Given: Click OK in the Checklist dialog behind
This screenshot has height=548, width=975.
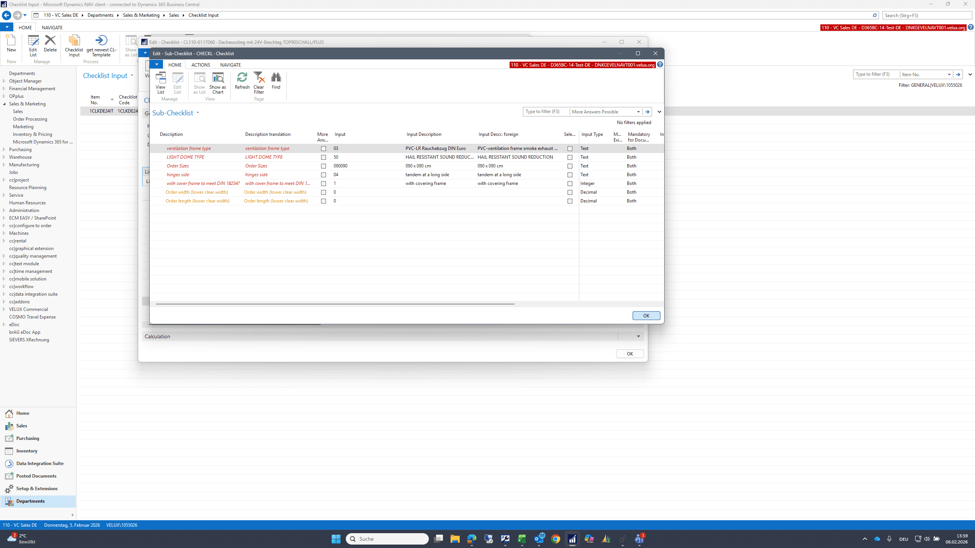Looking at the screenshot, I should tap(630, 354).
